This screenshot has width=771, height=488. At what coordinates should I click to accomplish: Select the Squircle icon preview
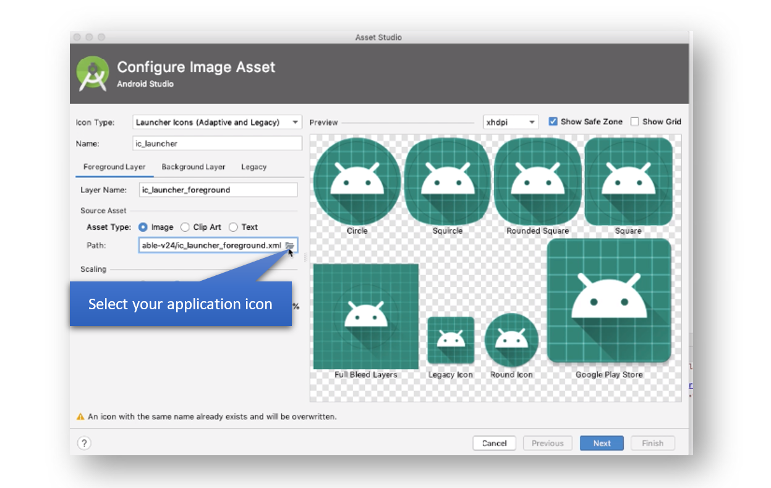click(447, 181)
